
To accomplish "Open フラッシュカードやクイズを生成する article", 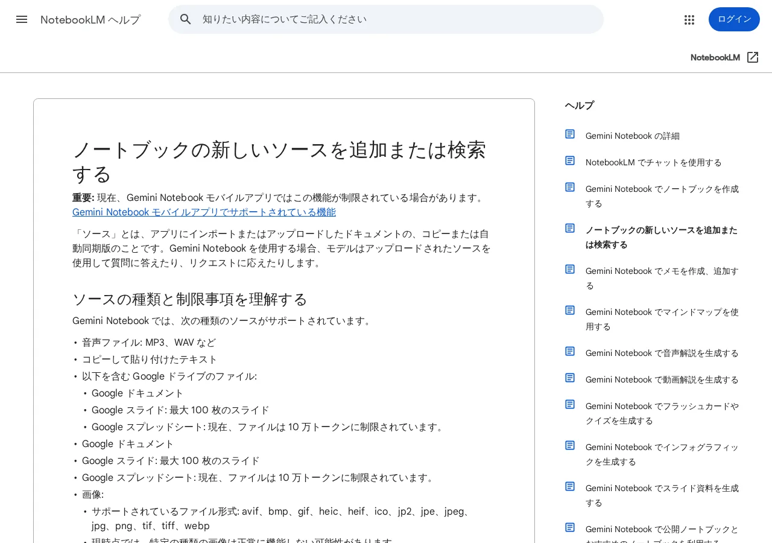I will click(x=662, y=413).
